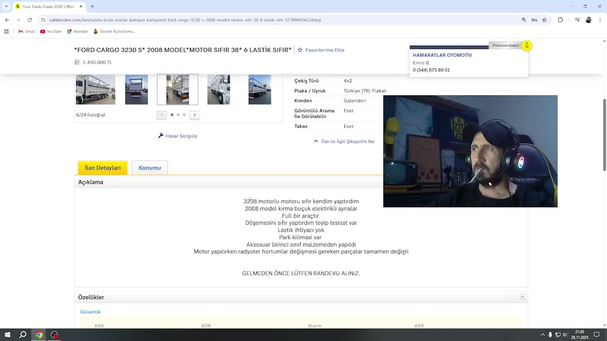Select the highlighted third photo thumbnail
Viewport: 607px width, 341px height.
[x=177, y=90]
